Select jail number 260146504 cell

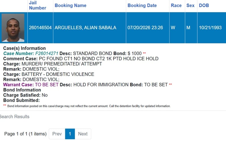click(x=40, y=27)
